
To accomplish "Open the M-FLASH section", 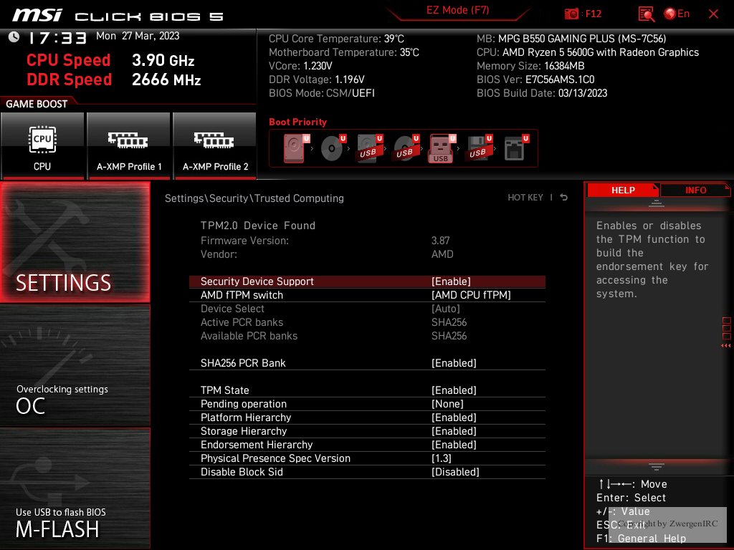I will tap(75, 489).
